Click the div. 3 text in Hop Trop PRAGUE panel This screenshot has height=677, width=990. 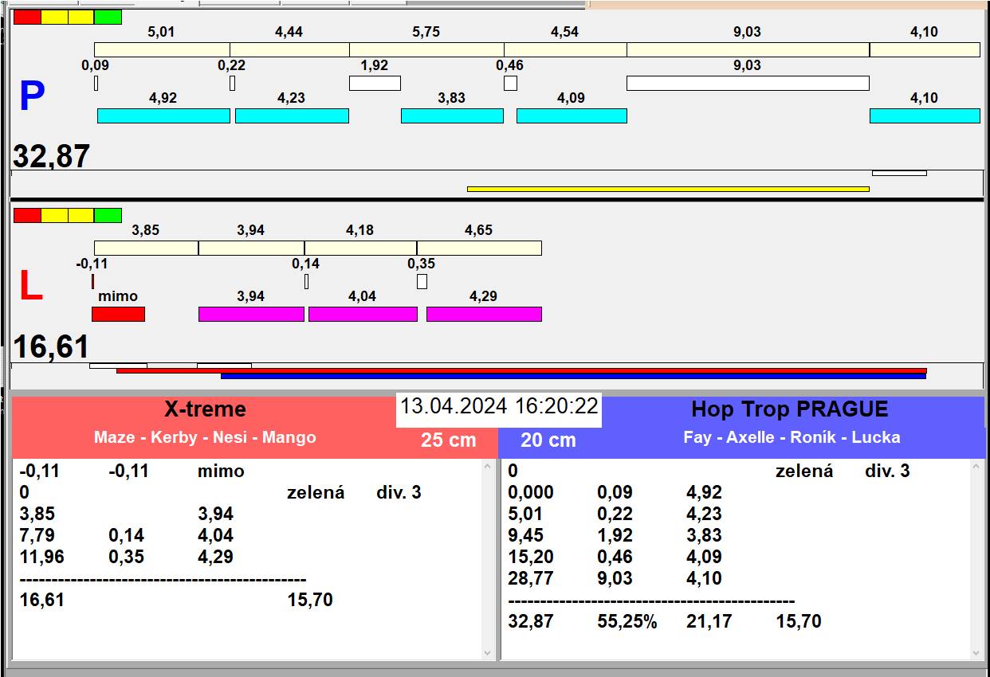tap(887, 471)
